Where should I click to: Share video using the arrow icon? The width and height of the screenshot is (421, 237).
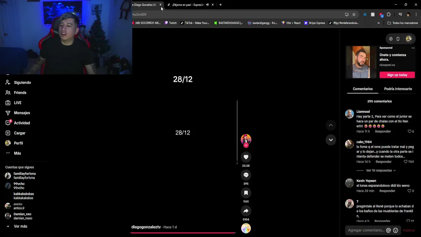click(x=246, y=211)
